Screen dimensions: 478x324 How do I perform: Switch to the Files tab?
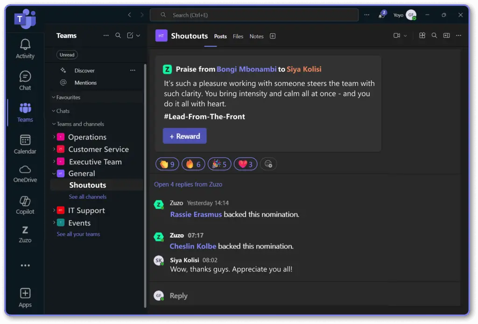[238, 36]
